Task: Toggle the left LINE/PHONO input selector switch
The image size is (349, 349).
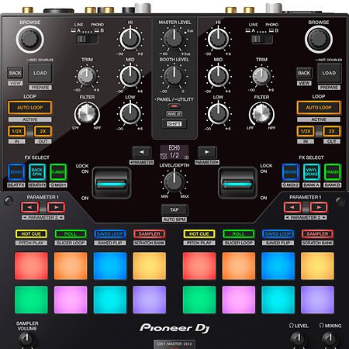Action: 88,39
